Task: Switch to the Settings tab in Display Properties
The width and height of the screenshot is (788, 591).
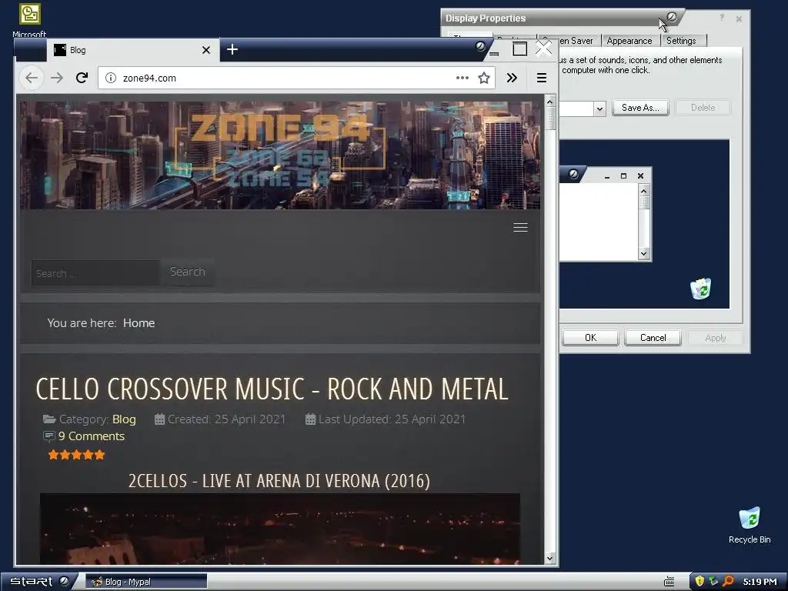Action: 682,41
